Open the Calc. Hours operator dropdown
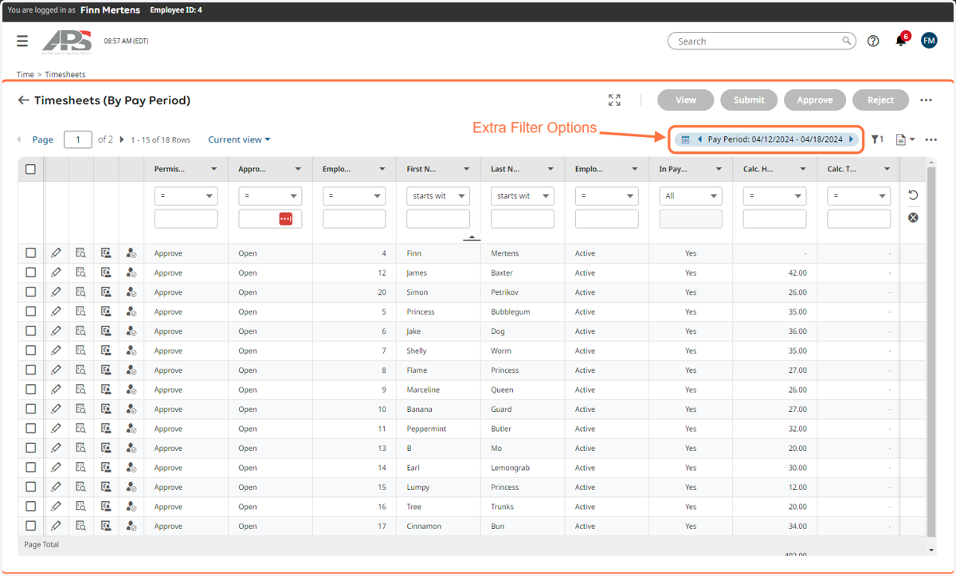 pyautogui.click(x=774, y=196)
